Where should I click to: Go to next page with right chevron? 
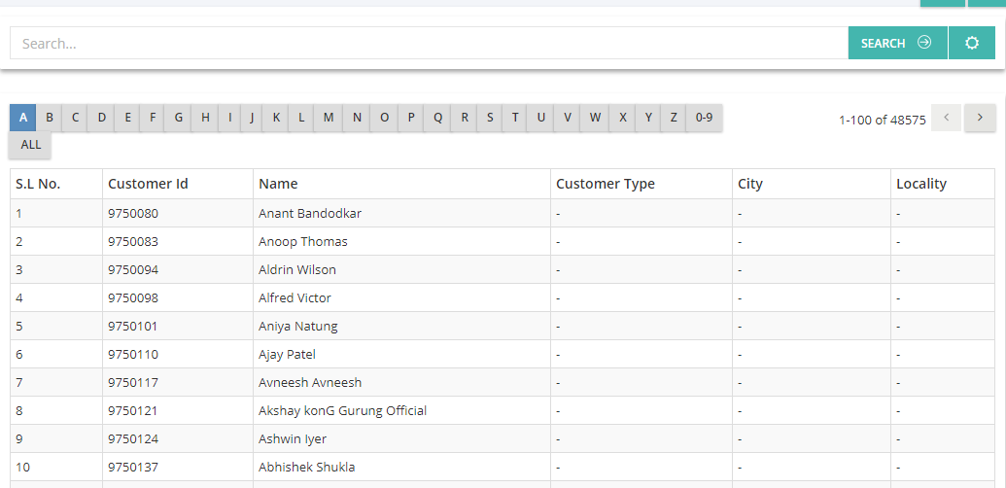(980, 118)
